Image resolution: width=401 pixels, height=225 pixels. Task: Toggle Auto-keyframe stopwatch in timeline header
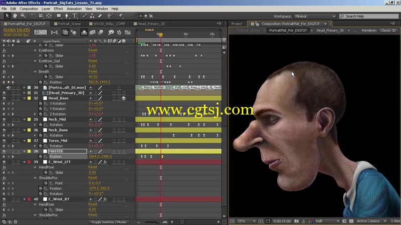click(x=119, y=32)
